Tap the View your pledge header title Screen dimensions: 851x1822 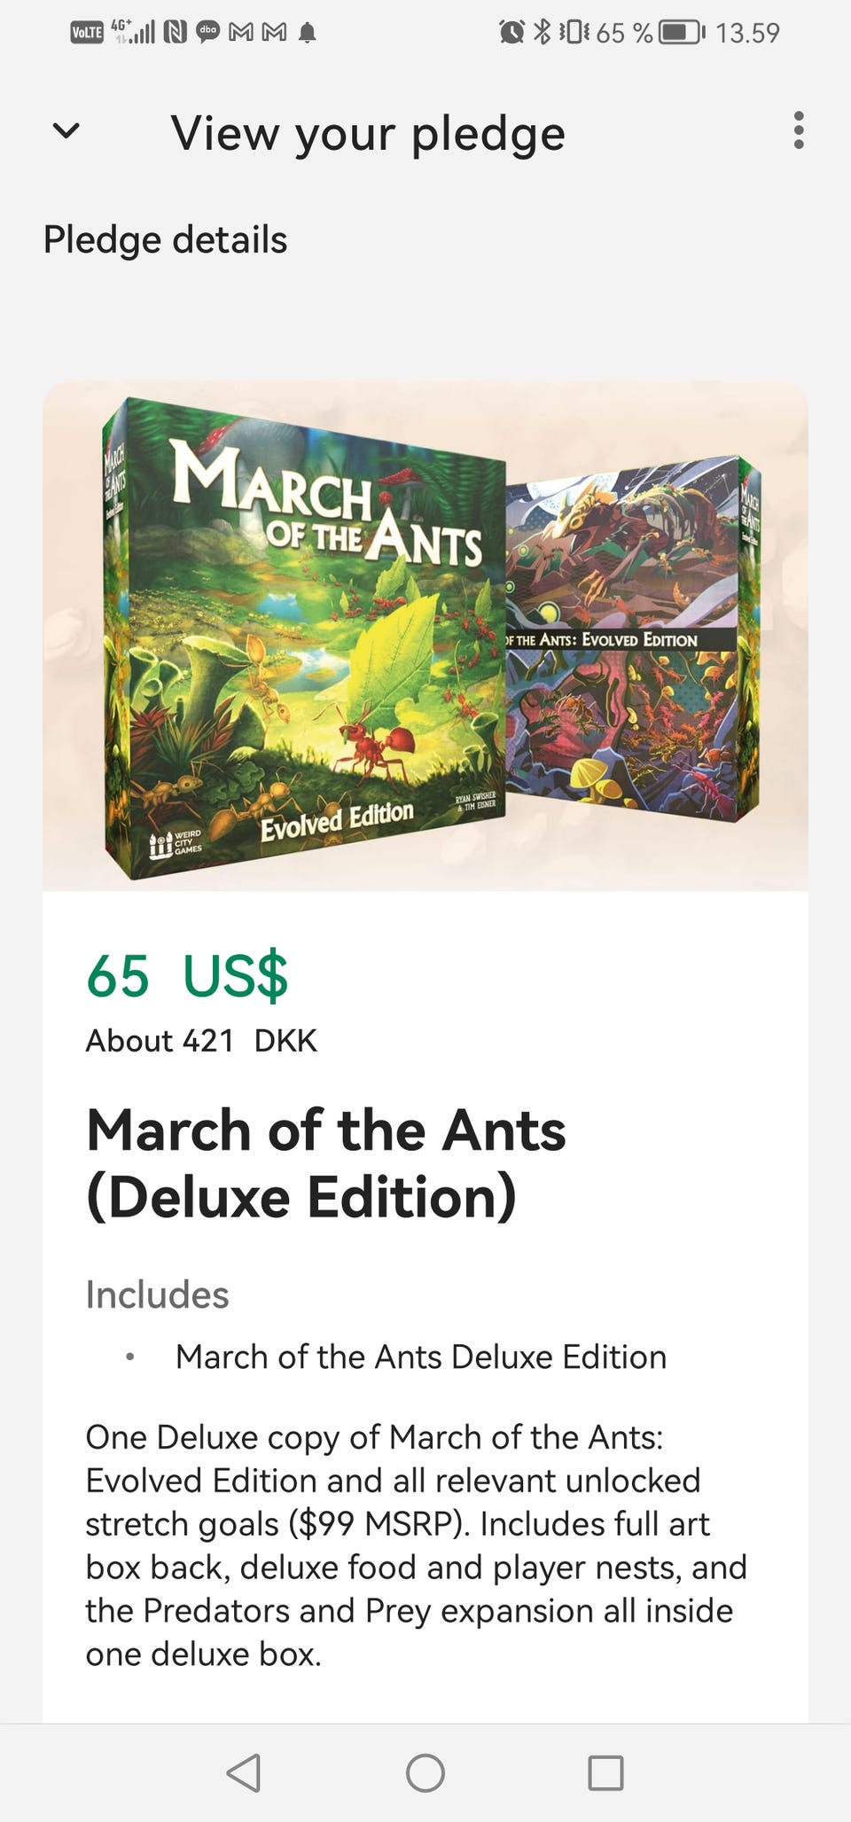click(x=368, y=133)
